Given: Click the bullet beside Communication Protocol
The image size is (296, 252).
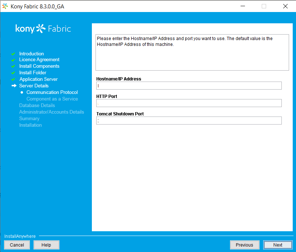Looking at the screenshot, I should tap(22, 92).
